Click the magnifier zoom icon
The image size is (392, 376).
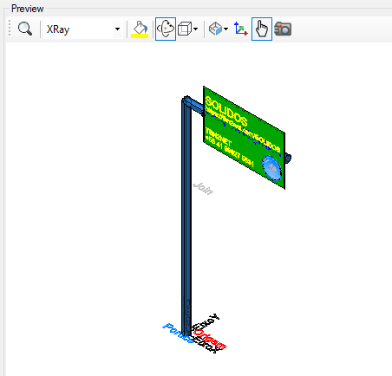click(x=25, y=29)
